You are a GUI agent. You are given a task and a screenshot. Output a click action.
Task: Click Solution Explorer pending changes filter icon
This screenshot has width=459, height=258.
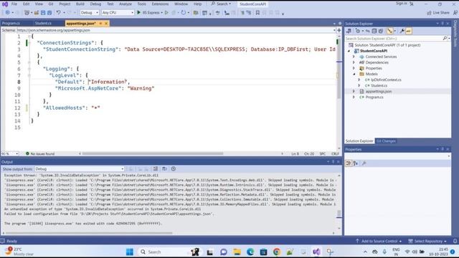(358, 31)
